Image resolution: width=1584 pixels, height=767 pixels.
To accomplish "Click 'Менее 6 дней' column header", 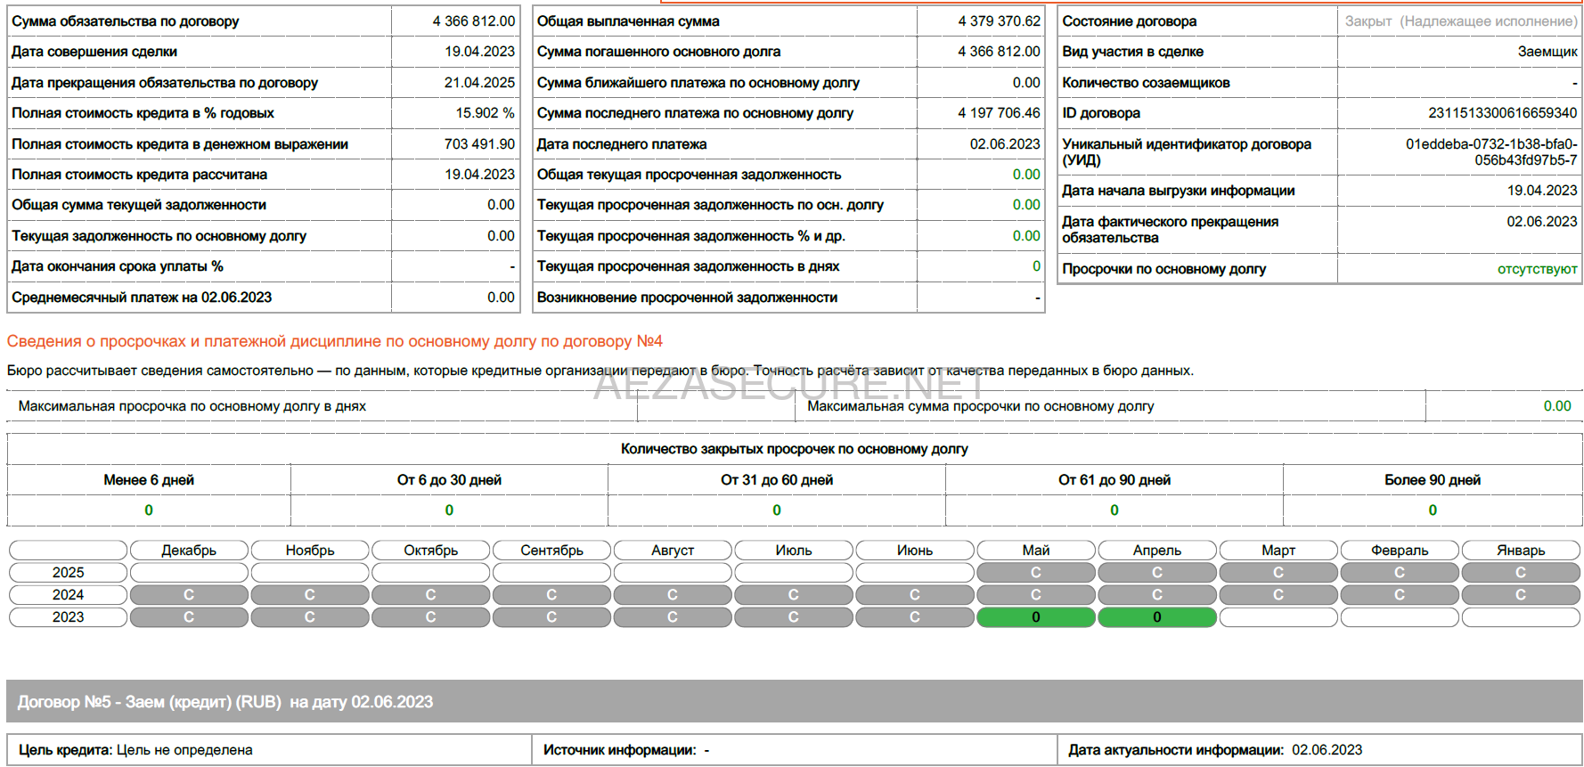I will [x=149, y=480].
